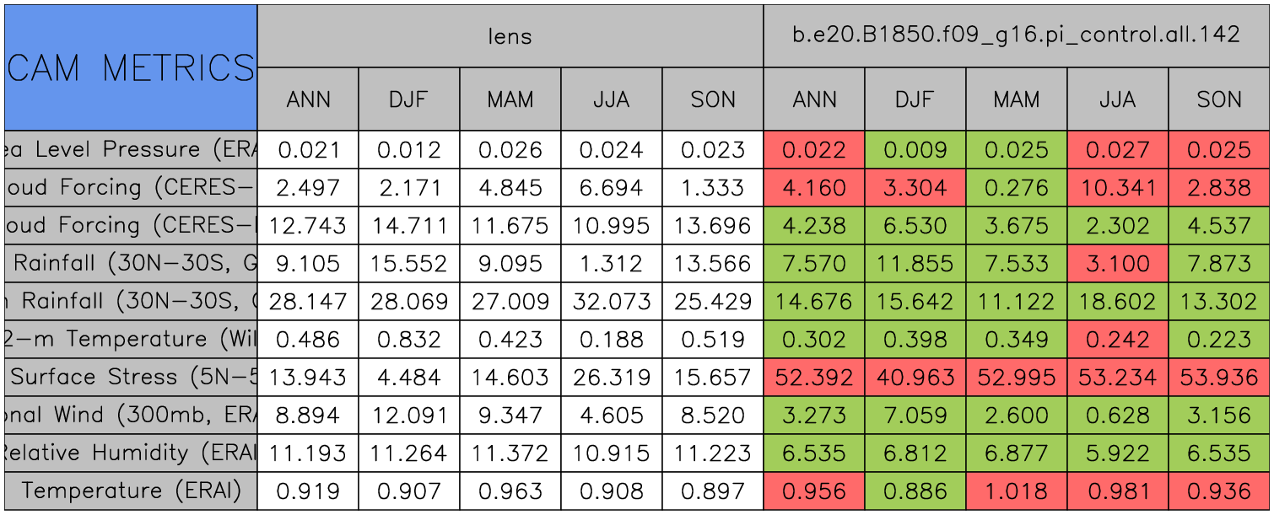This screenshot has height=515, width=1274.
Task: Select the lens value 26.319
Action: click(611, 377)
